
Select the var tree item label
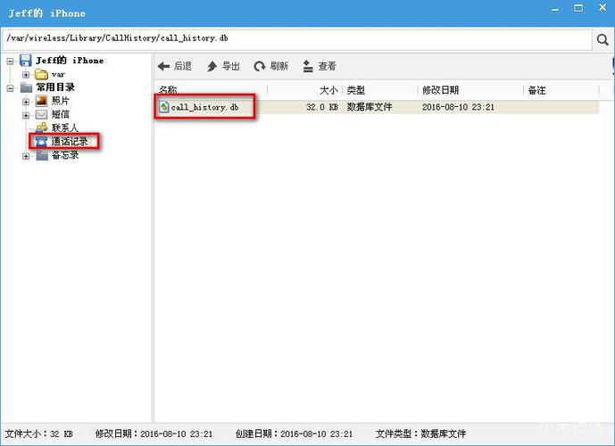pos(58,74)
